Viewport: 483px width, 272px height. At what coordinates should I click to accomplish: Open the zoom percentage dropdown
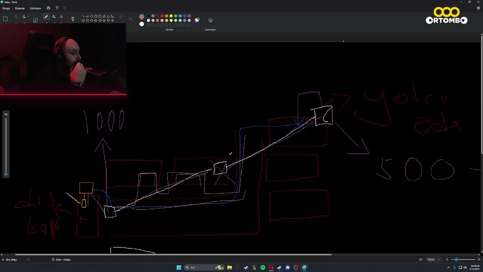click(x=433, y=260)
